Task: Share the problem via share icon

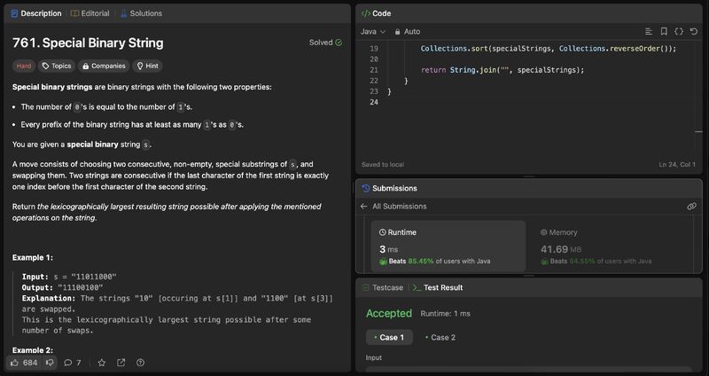Action: (x=121, y=363)
